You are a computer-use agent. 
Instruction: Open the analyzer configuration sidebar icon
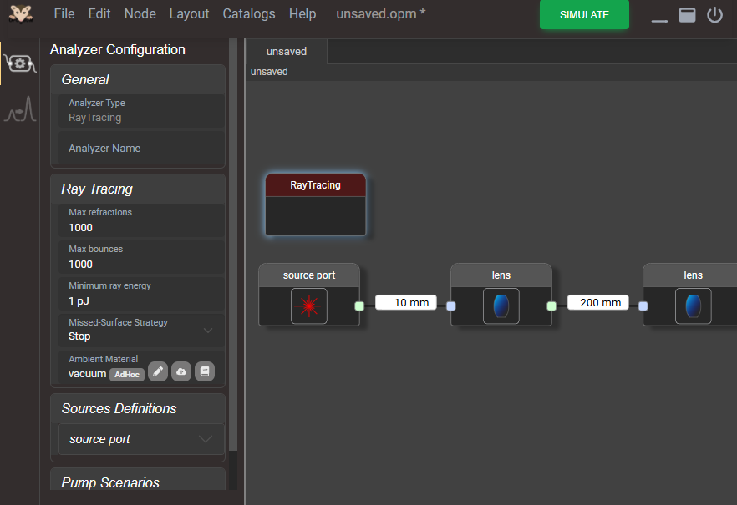point(20,63)
